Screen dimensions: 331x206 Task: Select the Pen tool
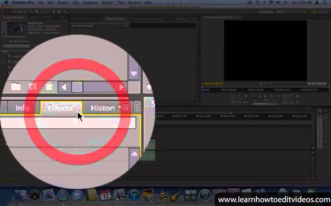coord(54,11)
